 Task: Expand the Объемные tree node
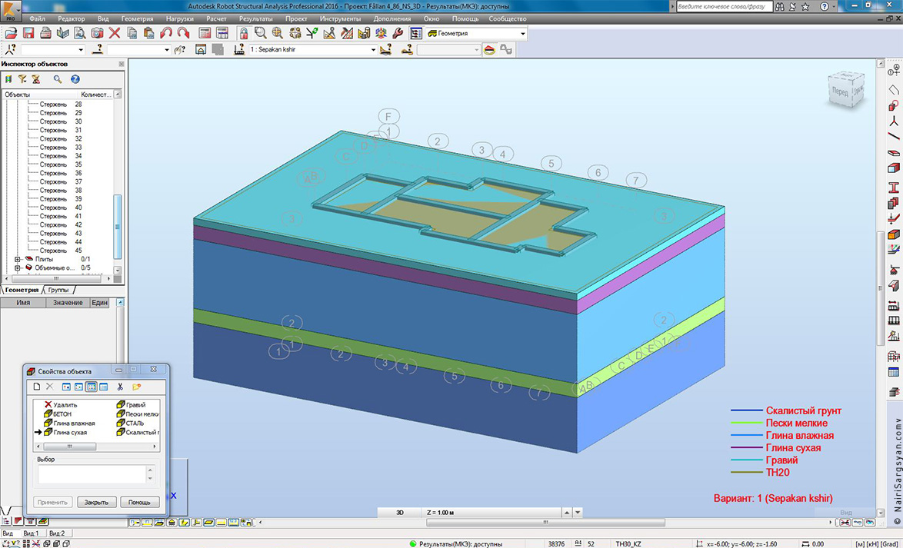coord(18,267)
